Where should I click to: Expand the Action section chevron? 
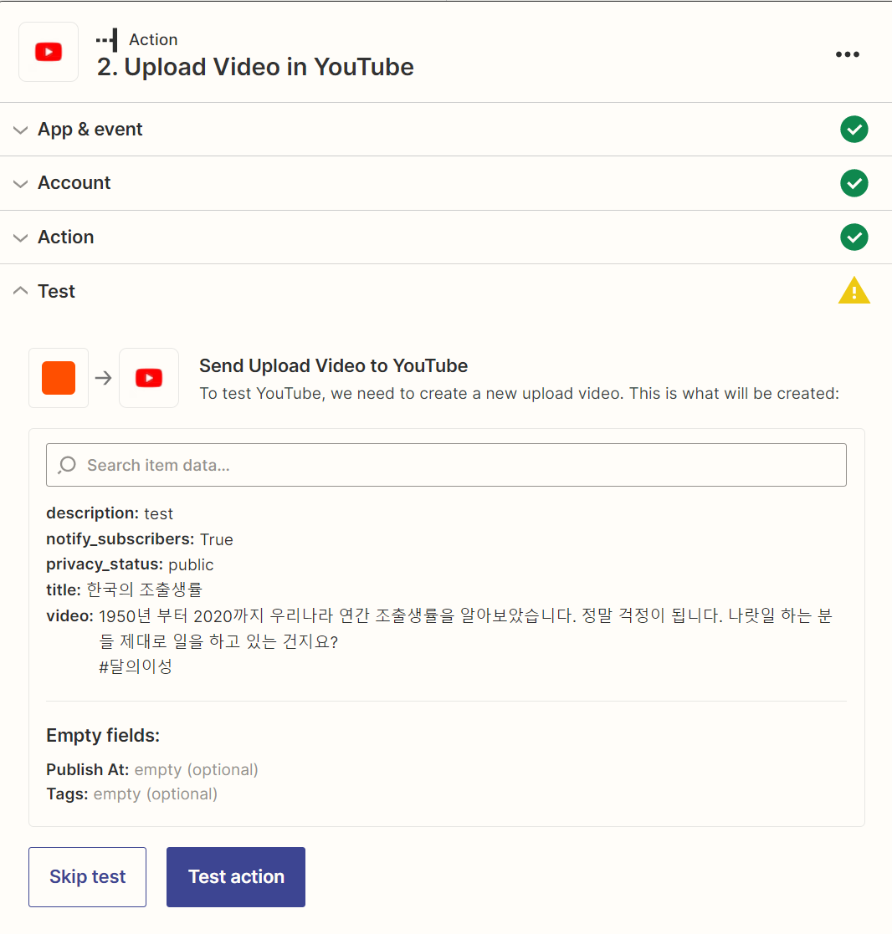pyautogui.click(x=20, y=237)
